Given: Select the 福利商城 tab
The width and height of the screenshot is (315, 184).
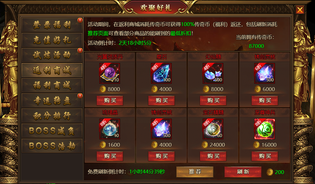Looking at the screenshot, I should click(52, 86).
